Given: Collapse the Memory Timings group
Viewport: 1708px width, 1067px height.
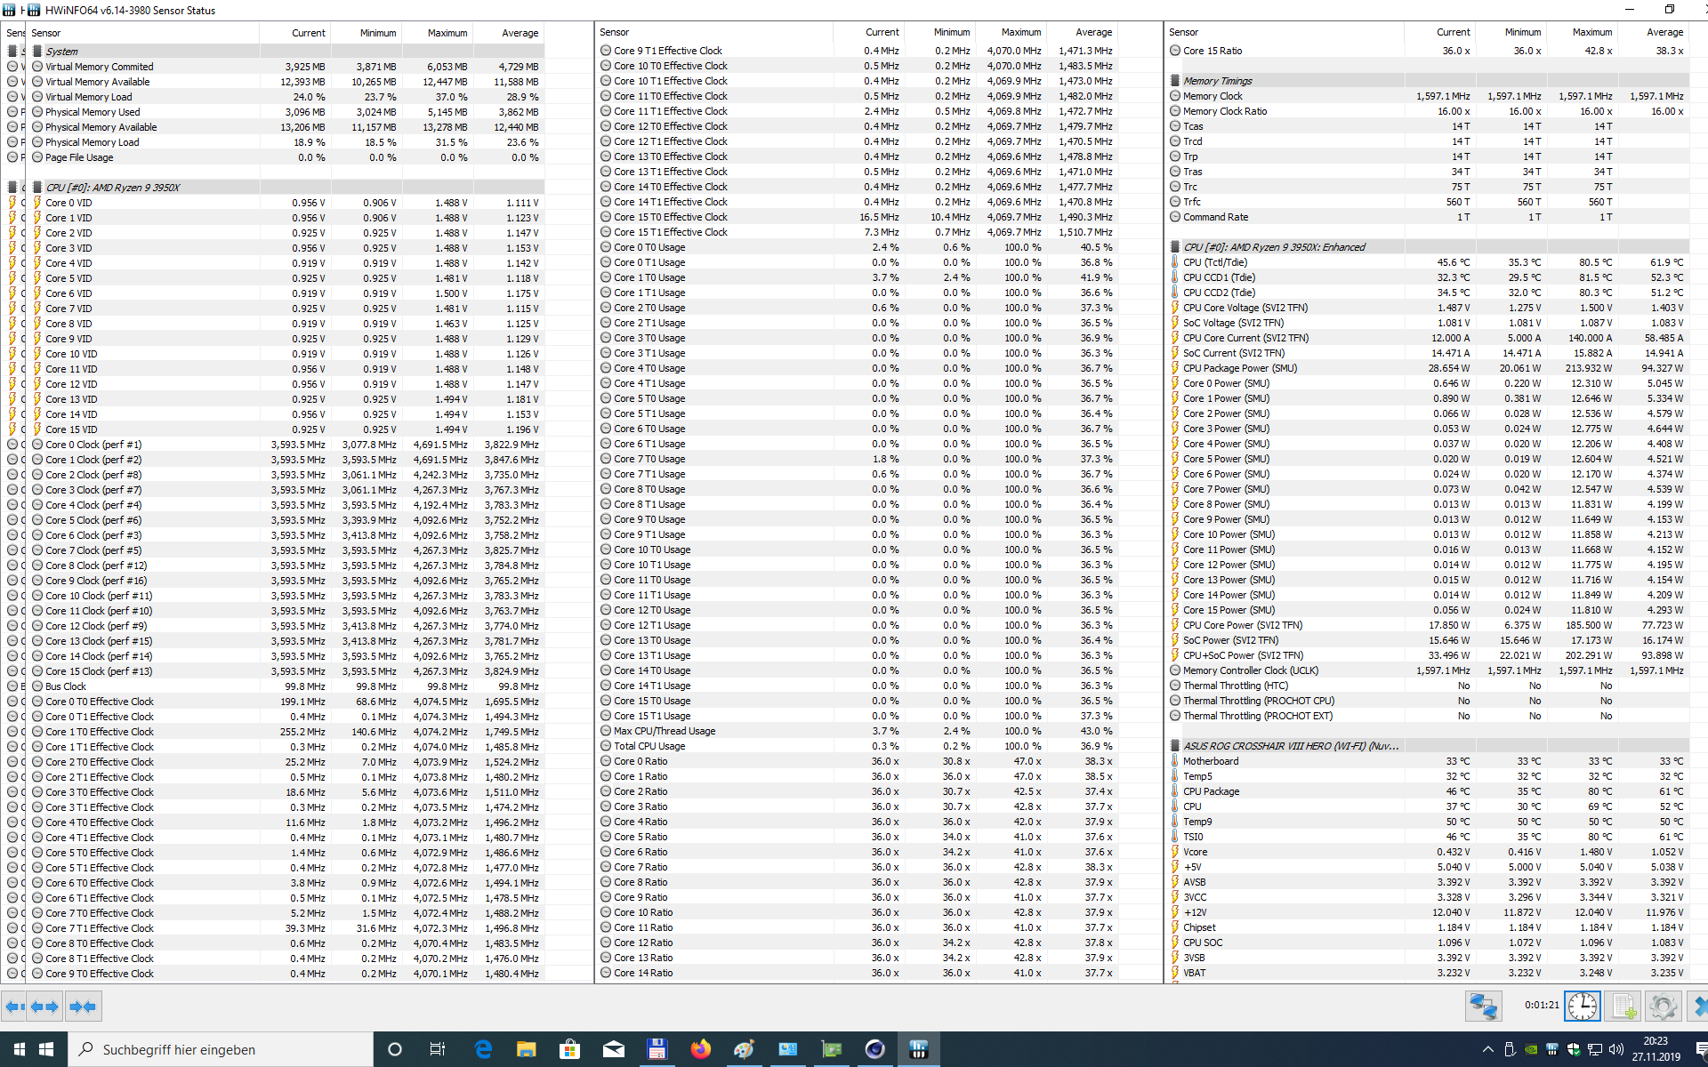Looking at the screenshot, I should 1217,81.
